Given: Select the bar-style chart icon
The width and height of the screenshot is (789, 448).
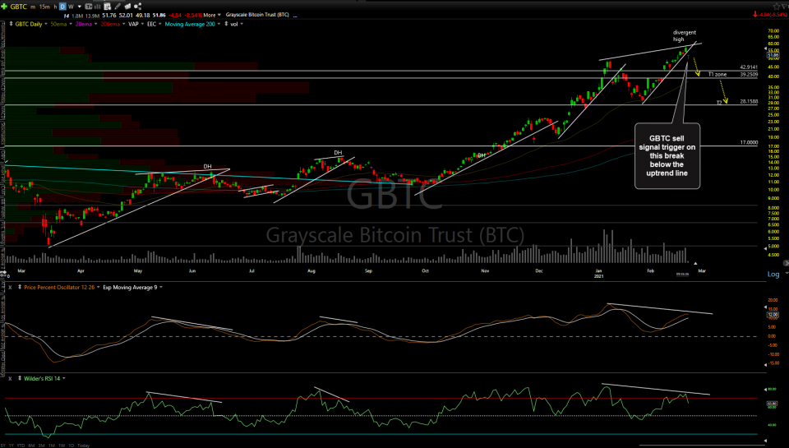Looking at the screenshot, I should point(97,7).
